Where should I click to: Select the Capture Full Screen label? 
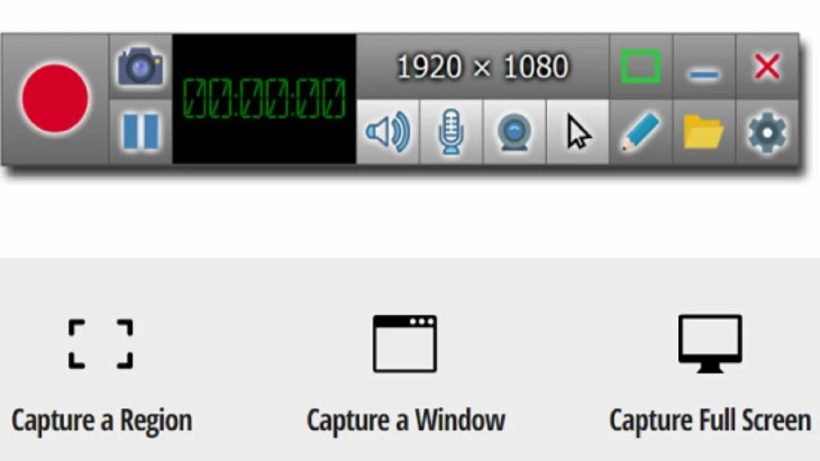(710, 421)
